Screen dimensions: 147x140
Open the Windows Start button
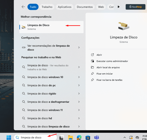tap(9, 137)
